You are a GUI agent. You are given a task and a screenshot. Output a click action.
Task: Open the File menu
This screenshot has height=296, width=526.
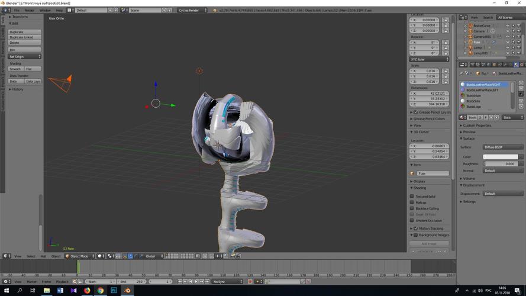pos(17,10)
